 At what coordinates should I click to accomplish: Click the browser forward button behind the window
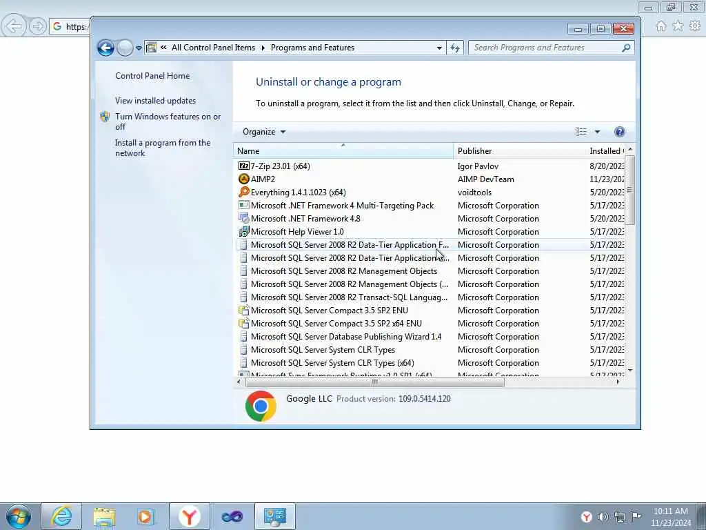click(x=38, y=26)
